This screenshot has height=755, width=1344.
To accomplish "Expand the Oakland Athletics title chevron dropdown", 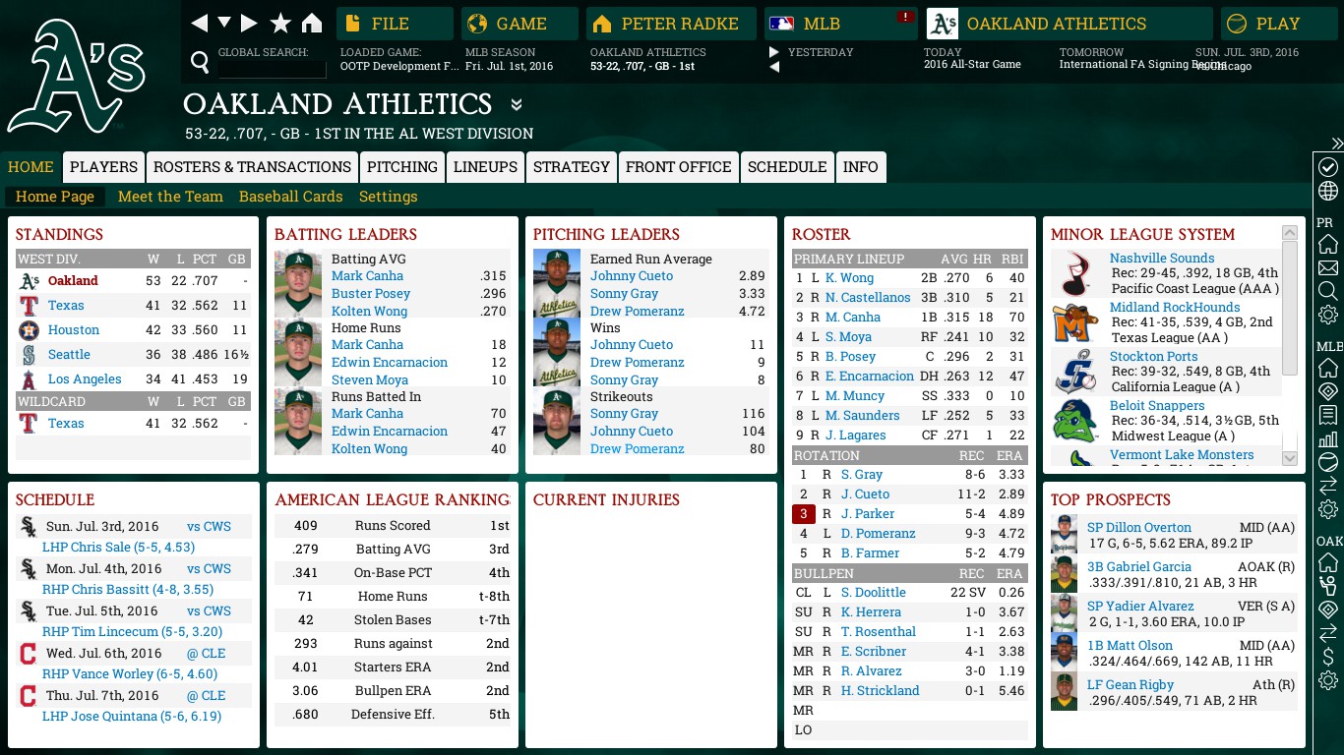I will click(517, 105).
